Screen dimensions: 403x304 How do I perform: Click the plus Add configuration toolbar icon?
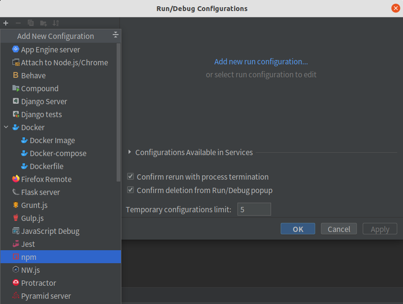(x=6, y=23)
